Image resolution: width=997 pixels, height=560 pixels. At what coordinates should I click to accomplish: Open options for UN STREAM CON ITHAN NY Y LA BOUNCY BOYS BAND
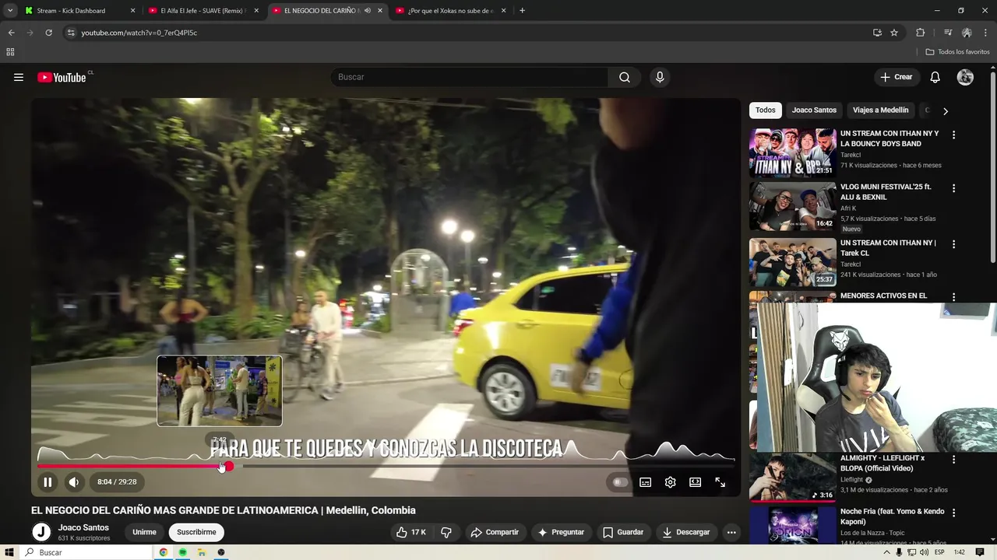click(953, 135)
